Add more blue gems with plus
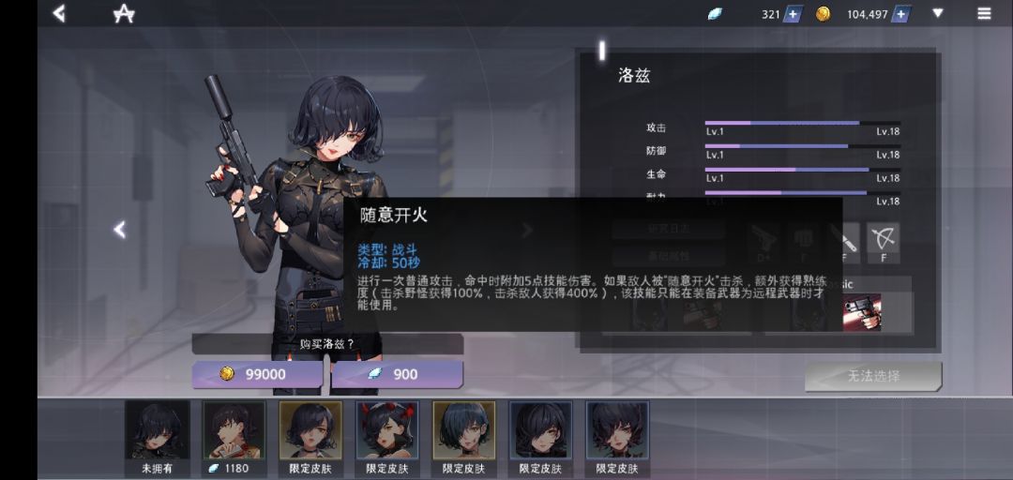This screenshot has height=480, width=1013. (793, 14)
